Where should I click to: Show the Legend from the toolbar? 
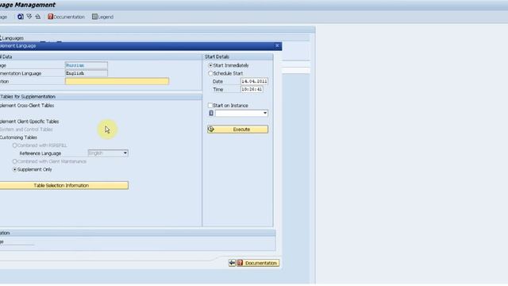click(102, 17)
